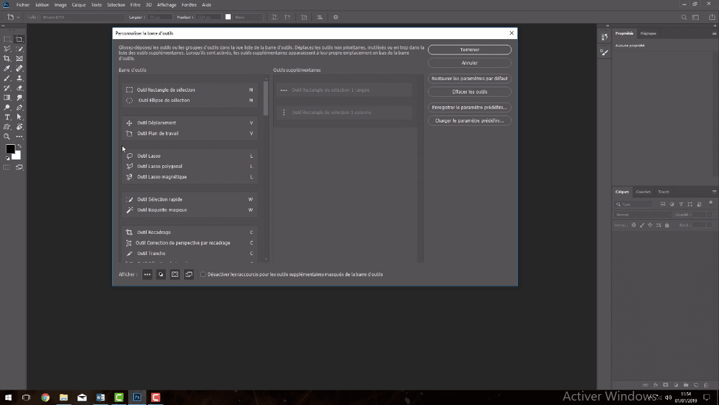Open the Normal blend mode dropdown

tap(643, 215)
